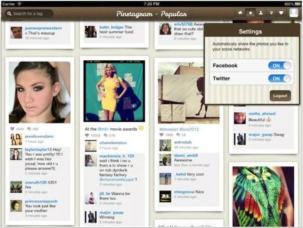Screen dimensions: 303x228
Task: Turn off the Facebook sharing switch
Action: tap(280, 66)
